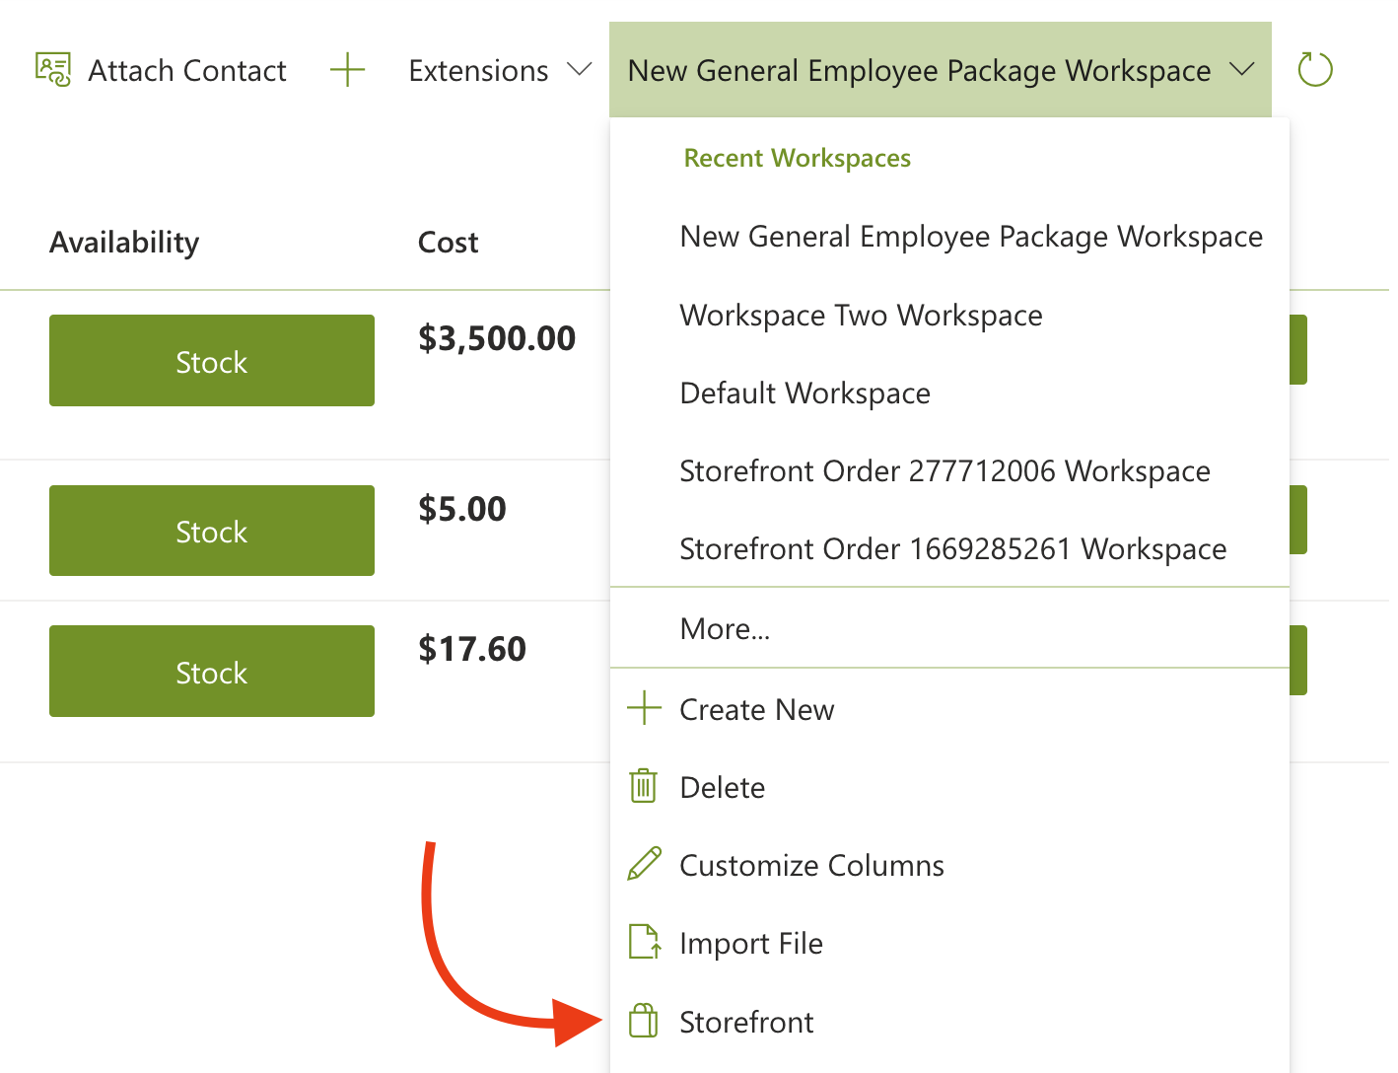The image size is (1398, 1073).
Task: Click the Import File document icon
Action: click(x=644, y=942)
